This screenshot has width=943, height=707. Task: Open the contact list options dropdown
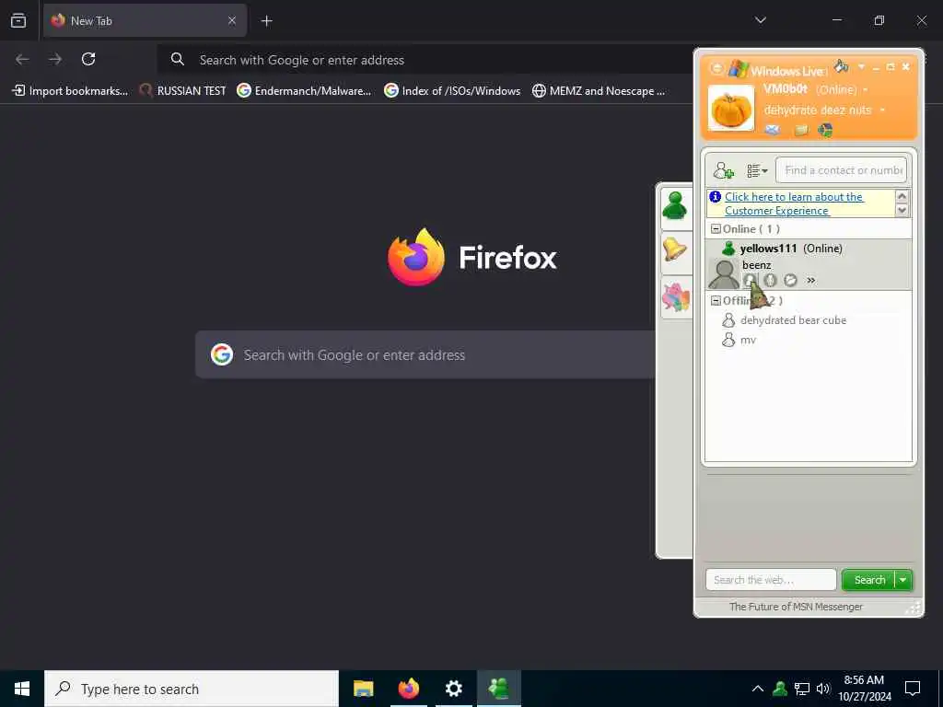757,171
